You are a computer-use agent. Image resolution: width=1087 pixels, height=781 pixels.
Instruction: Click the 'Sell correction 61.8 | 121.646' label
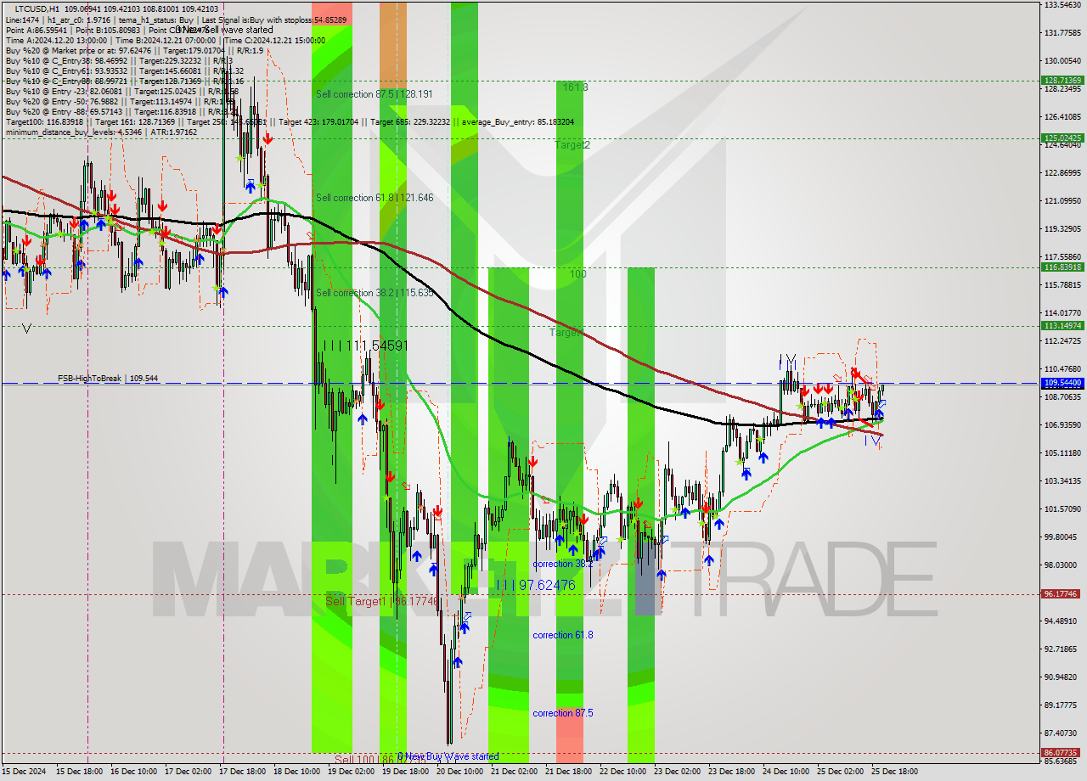(x=375, y=198)
